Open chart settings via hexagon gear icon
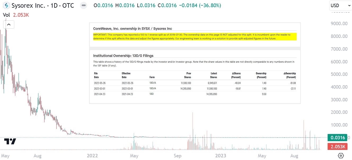This screenshot has height=160, width=352. [341, 155]
